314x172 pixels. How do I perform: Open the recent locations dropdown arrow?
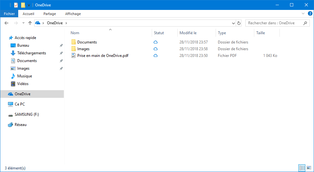(23, 23)
